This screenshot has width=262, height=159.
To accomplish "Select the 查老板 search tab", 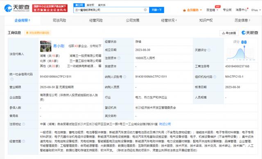I will click(x=90, y=5).
